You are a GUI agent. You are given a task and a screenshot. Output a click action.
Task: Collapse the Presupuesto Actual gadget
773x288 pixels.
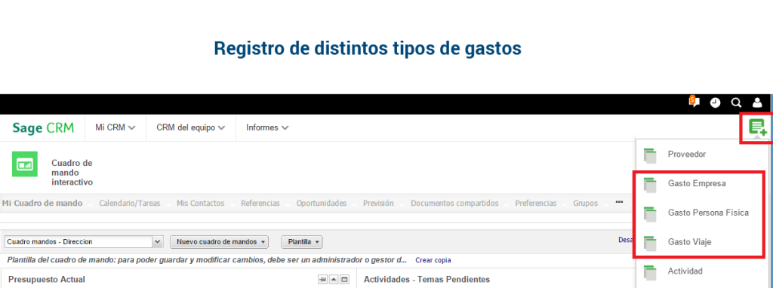point(334,280)
